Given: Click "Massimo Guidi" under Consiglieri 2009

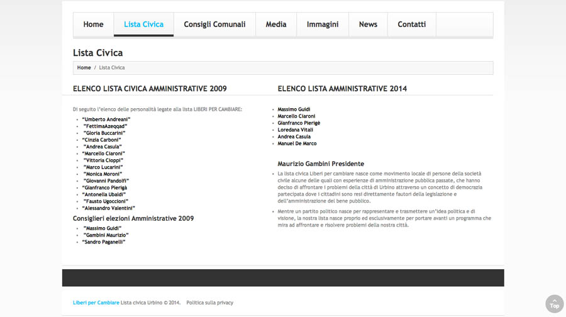Looking at the screenshot, I should (x=103, y=228).
